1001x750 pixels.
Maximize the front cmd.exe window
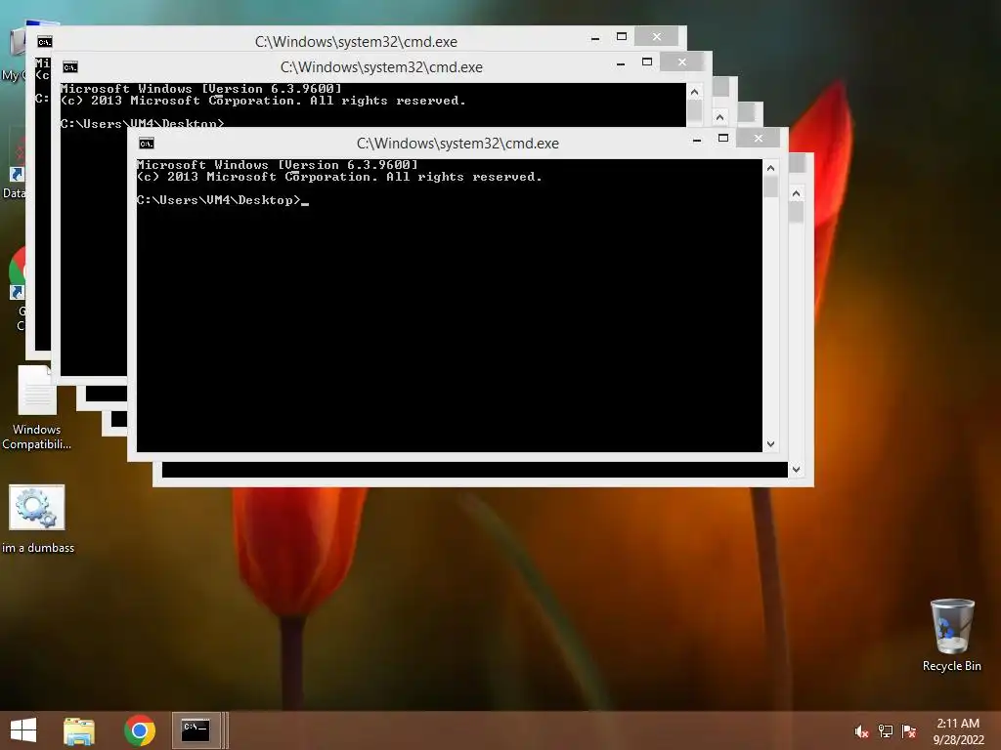pyautogui.click(x=723, y=139)
